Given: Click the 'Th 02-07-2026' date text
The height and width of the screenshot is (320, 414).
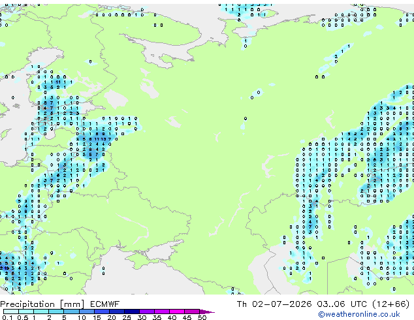Looking at the screenshot, I should (x=274, y=304).
